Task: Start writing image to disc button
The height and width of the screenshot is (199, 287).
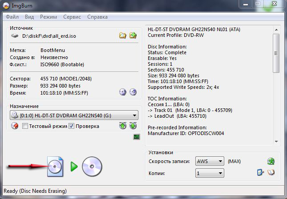Action: pyautogui.click(x=55, y=167)
